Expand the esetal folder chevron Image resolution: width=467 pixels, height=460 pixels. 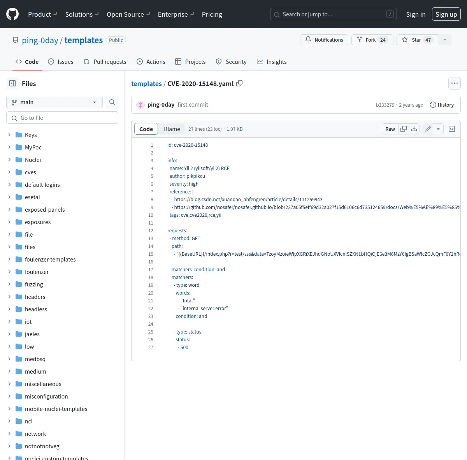click(9, 197)
